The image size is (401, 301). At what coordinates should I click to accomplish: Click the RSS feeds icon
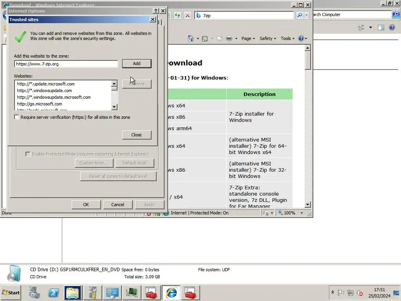coord(205,39)
